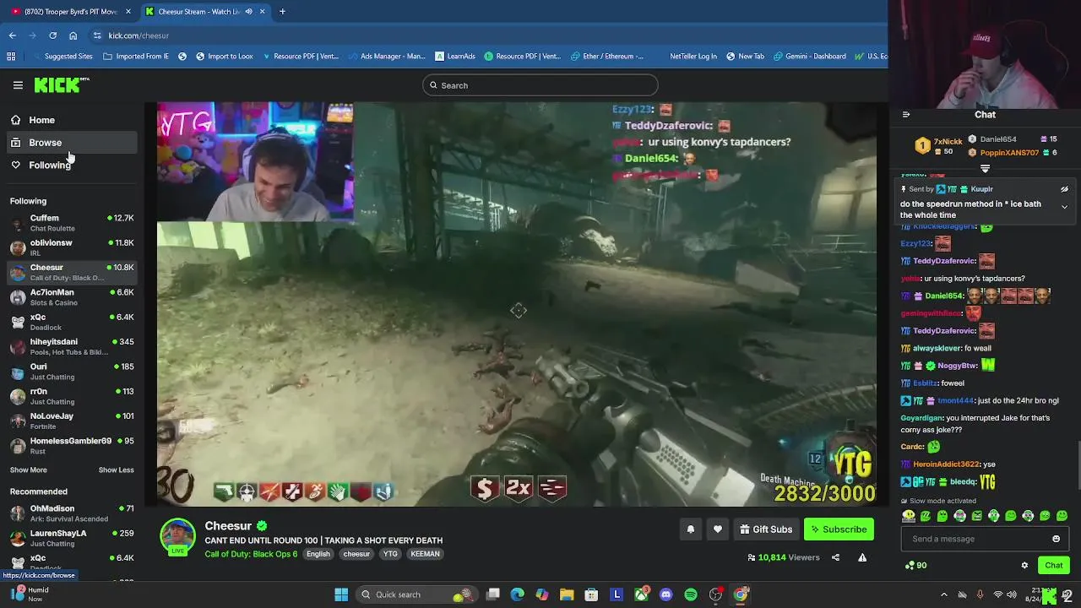Open the Imported From IE bookmarks folder
The height and width of the screenshot is (608, 1081).
(x=136, y=57)
